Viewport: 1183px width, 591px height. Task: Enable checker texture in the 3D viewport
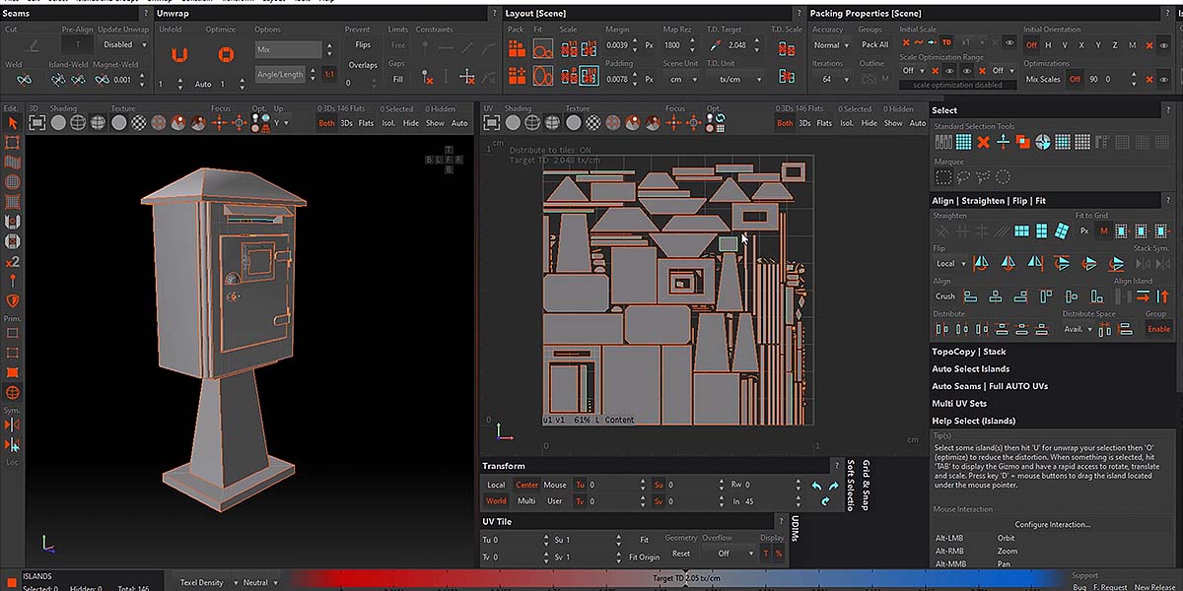click(139, 123)
